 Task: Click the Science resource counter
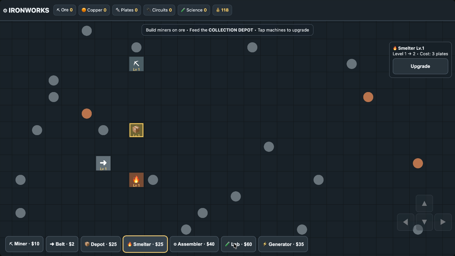(194, 10)
